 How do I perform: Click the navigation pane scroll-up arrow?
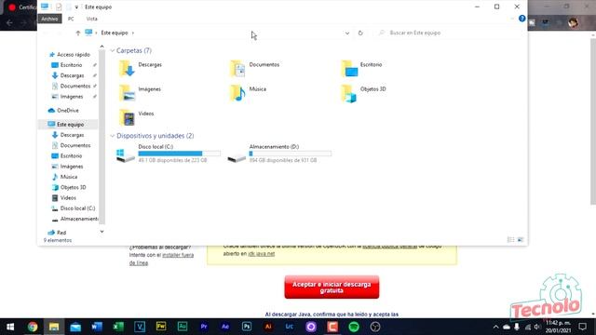click(x=102, y=47)
